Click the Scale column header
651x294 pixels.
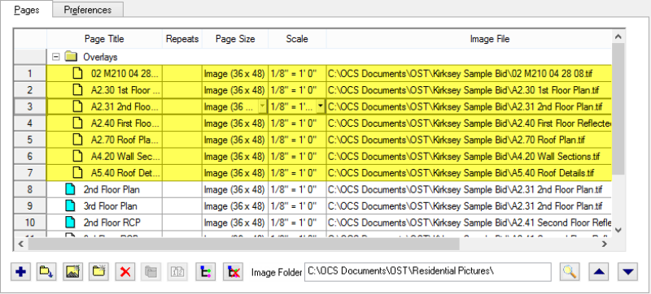click(x=297, y=39)
